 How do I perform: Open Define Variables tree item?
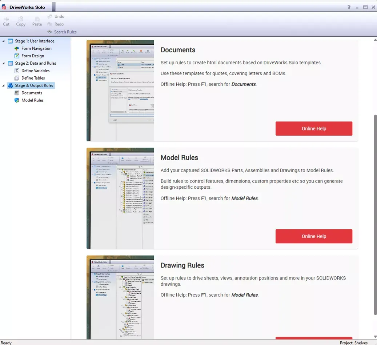pyautogui.click(x=35, y=71)
